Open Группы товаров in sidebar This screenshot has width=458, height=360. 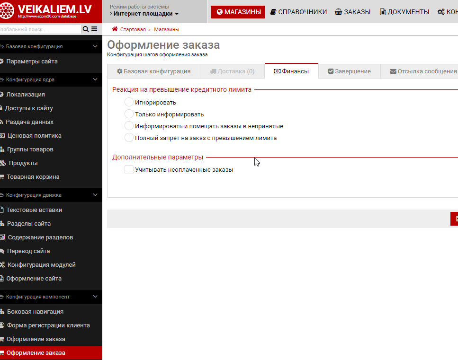pyautogui.click(x=30, y=149)
